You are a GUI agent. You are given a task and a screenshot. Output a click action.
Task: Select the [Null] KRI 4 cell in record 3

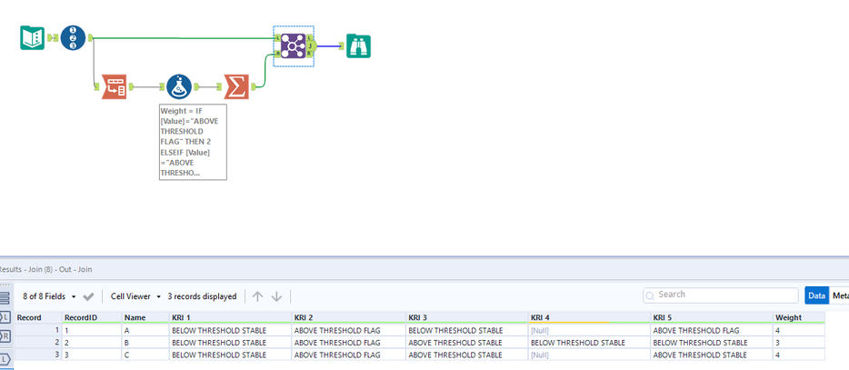589,355
